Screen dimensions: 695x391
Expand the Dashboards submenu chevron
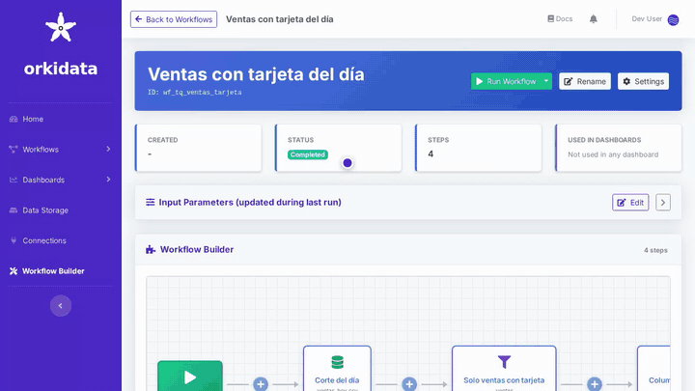[x=108, y=180]
